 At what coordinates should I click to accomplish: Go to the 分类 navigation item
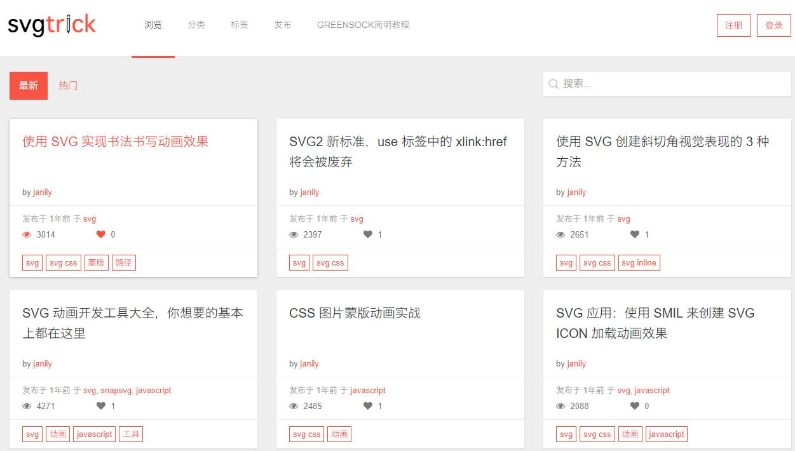coord(196,25)
